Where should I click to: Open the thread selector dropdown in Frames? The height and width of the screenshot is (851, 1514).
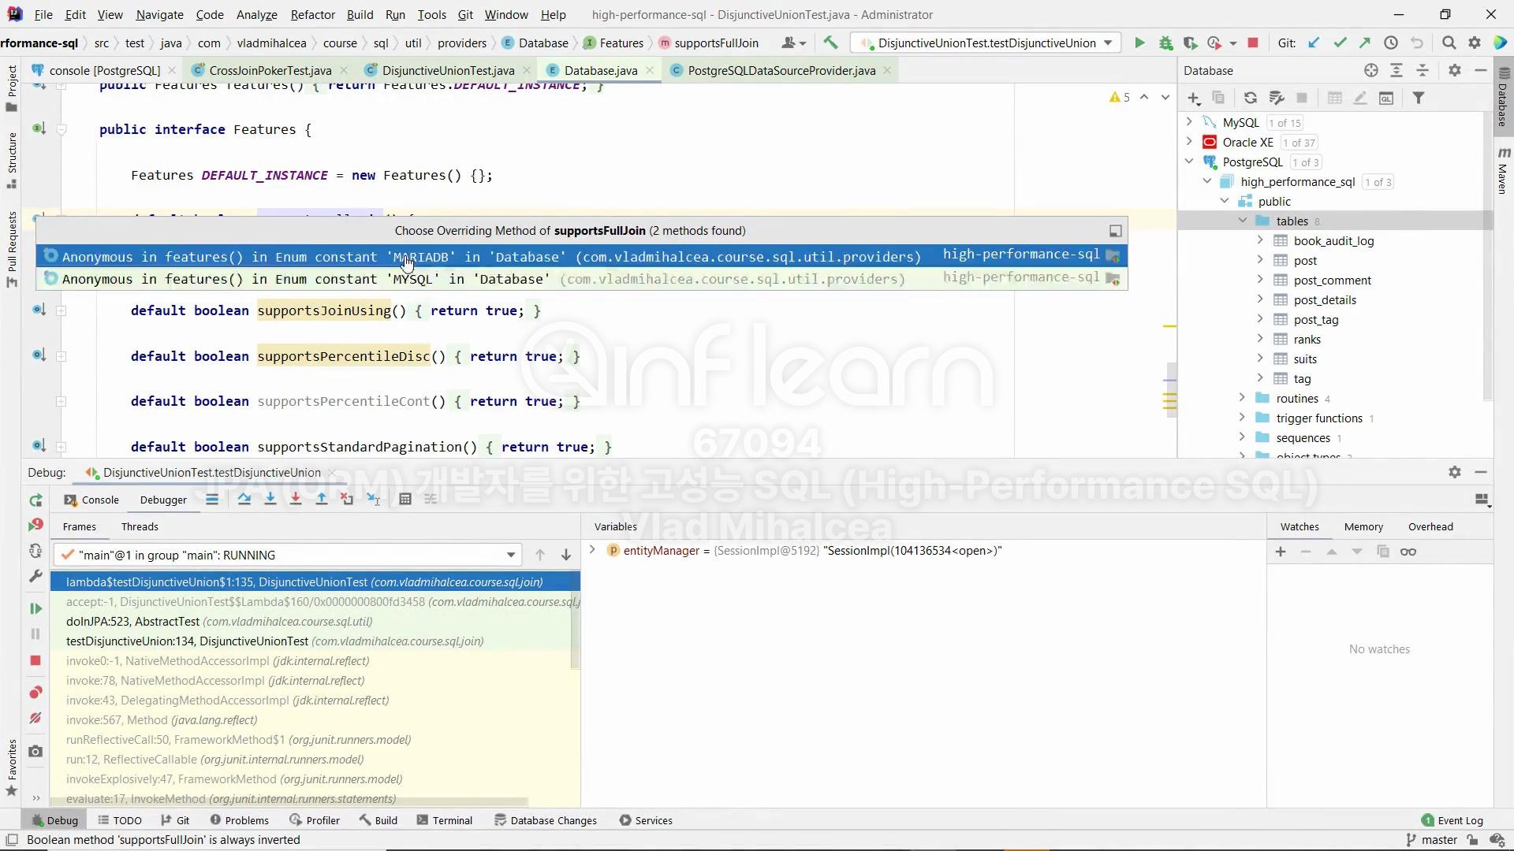coord(511,556)
